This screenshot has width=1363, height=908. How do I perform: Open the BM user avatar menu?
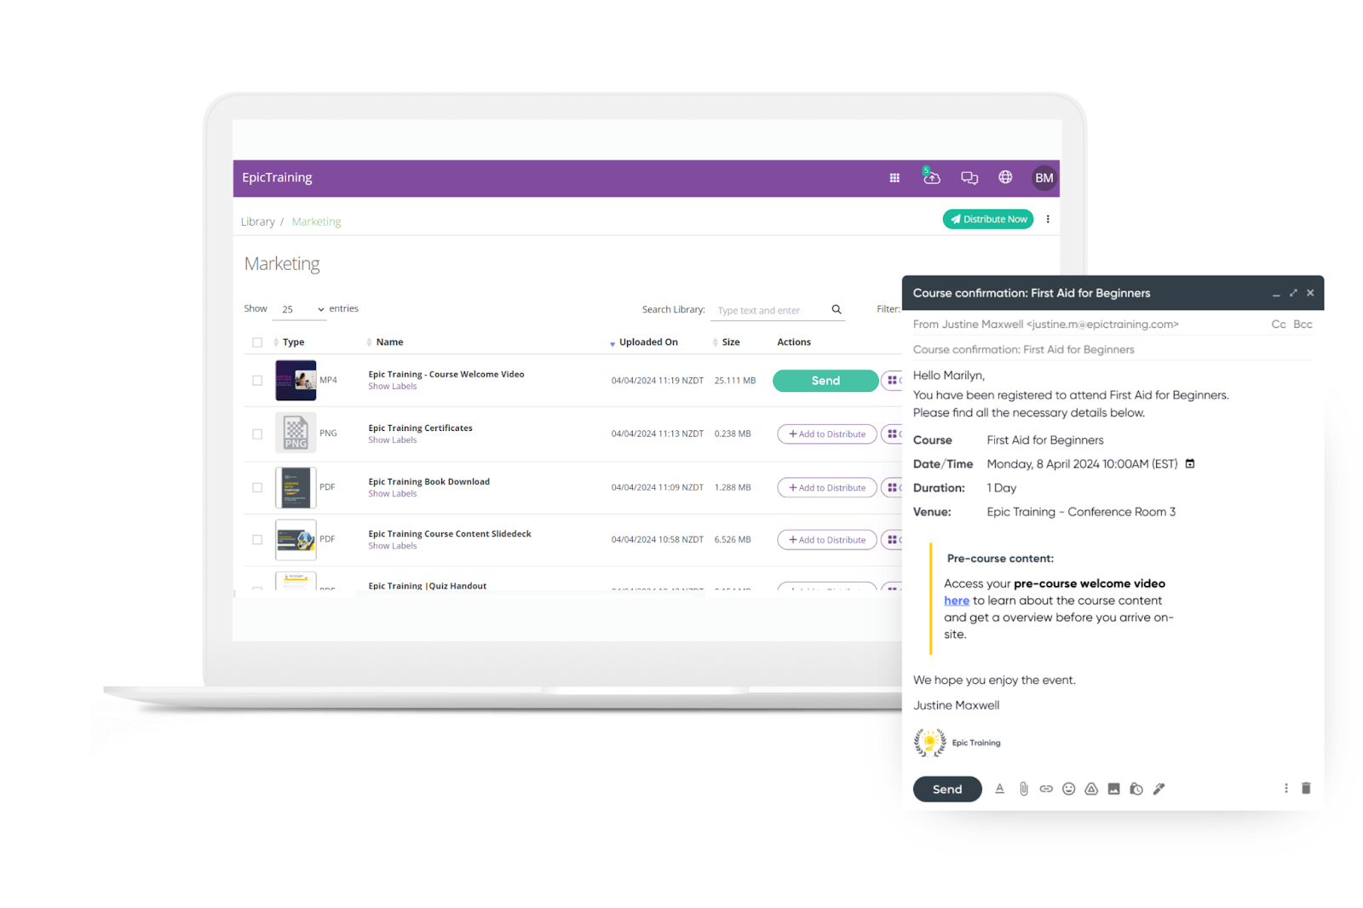[x=1044, y=178]
